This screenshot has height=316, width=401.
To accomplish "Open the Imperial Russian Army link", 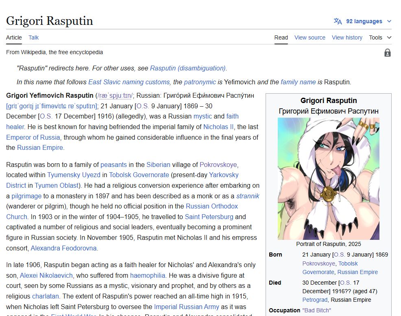I will [x=186, y=307].
